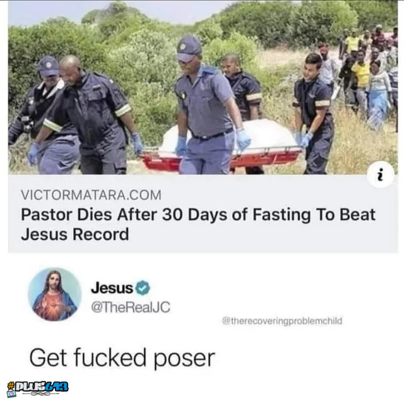
Task: Click the small icon beneath PLUS613 logo
Action: [x=11, y=394]
